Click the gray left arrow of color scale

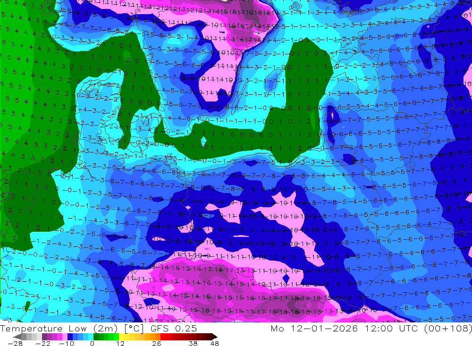click(x=18, y=337)
